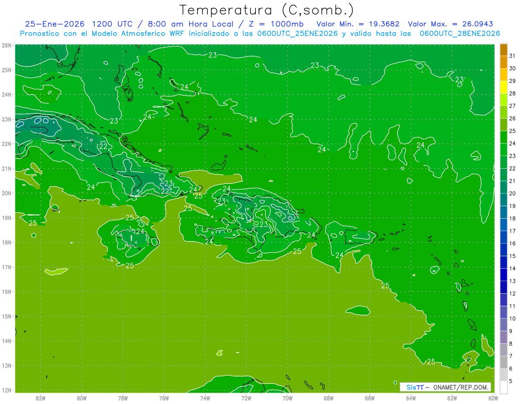The height and width of the screenshot is (404, 524).
Task: Click the 16N latitude axis label
Action: [x=7, y=292]
